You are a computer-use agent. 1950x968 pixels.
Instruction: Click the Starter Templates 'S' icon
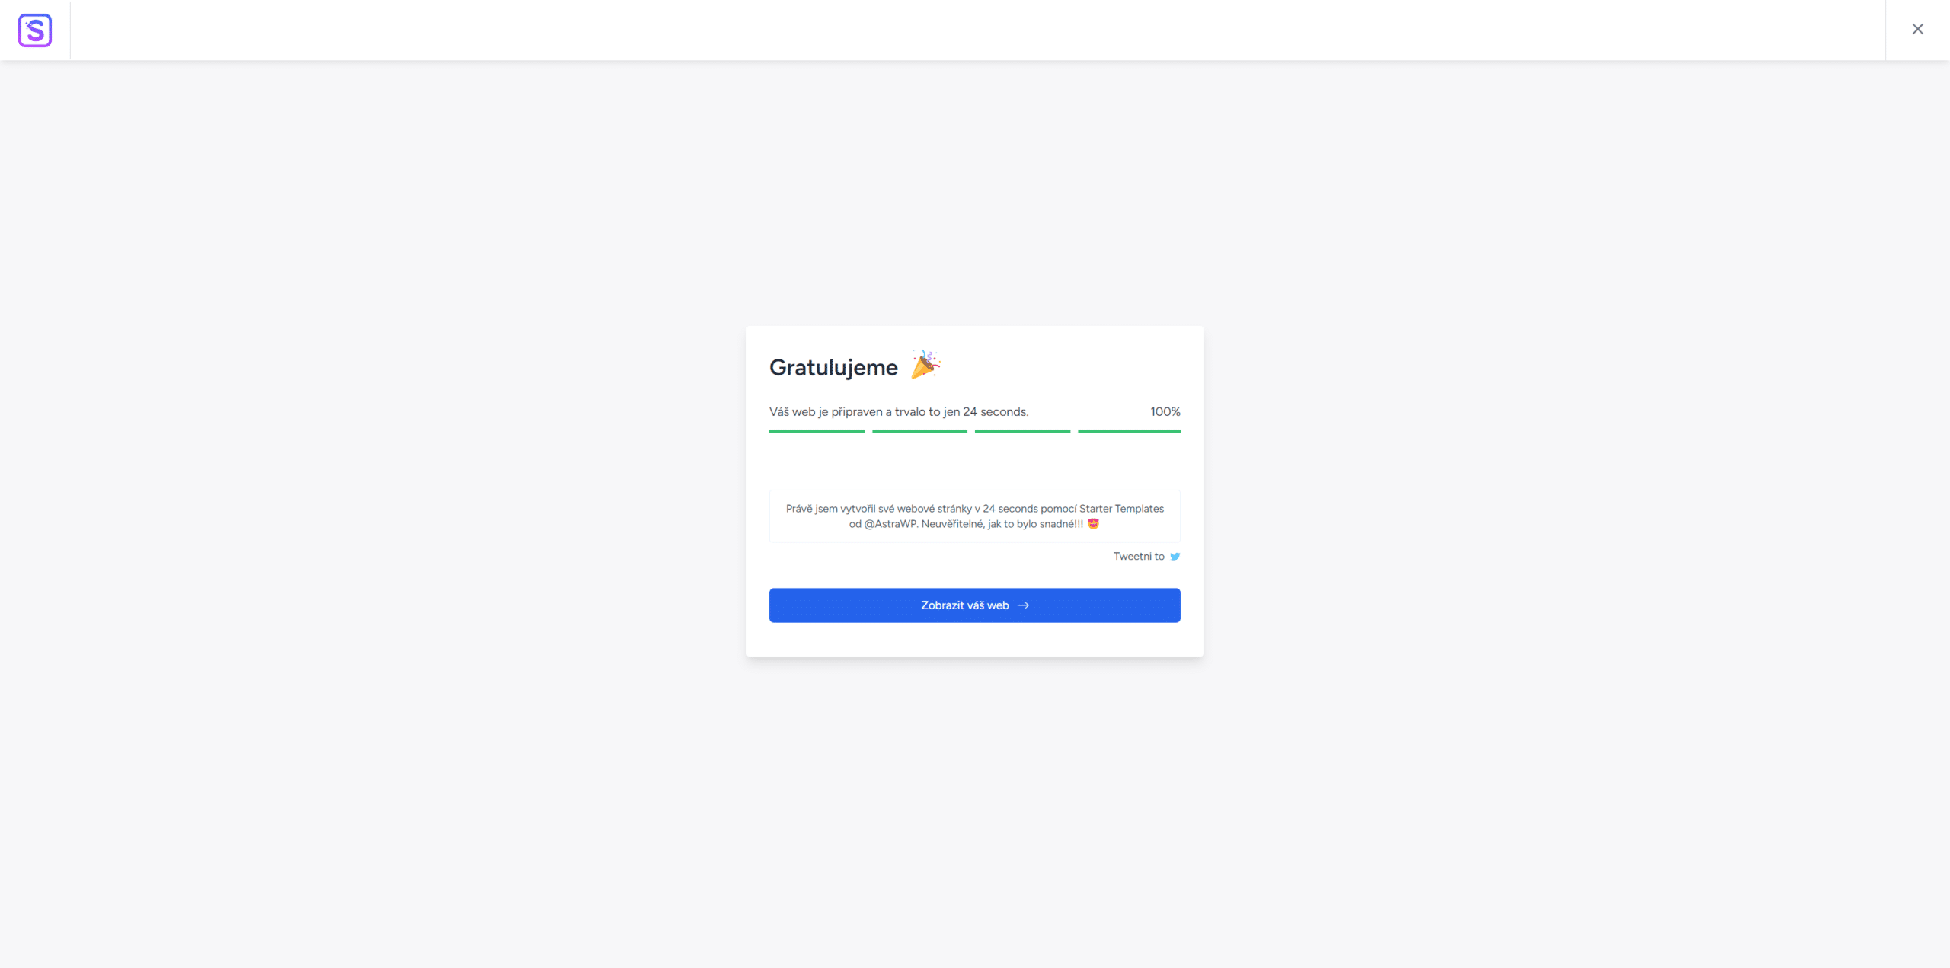pyautogui.click(x=34, y=30)
